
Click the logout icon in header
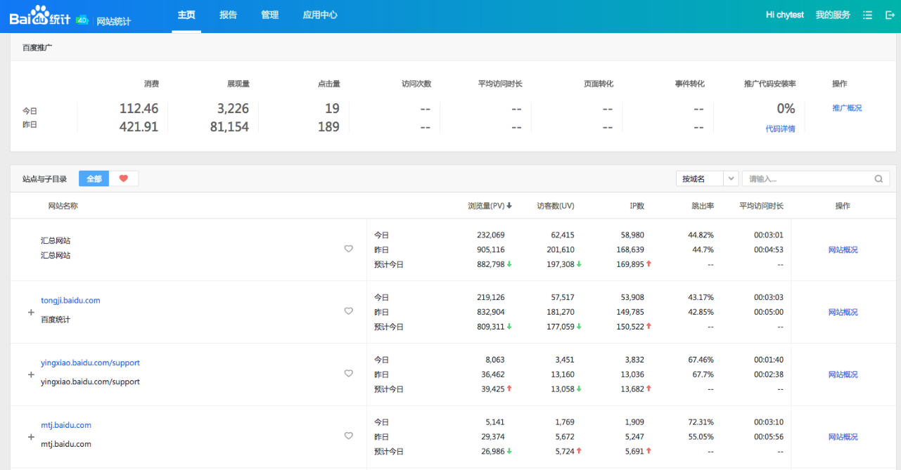point(889,15)
